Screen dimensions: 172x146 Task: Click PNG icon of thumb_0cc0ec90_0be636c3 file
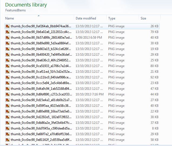8,60
